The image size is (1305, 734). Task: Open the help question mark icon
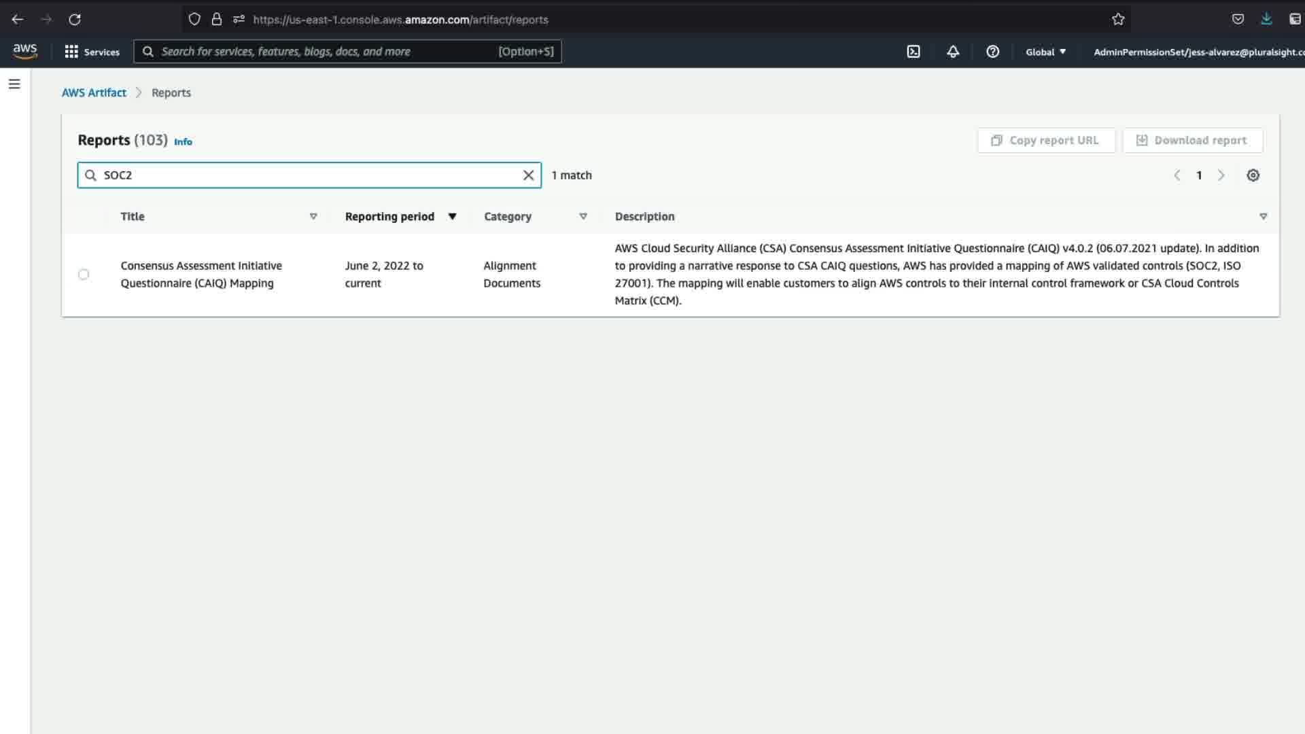click(x=992, y=52)
